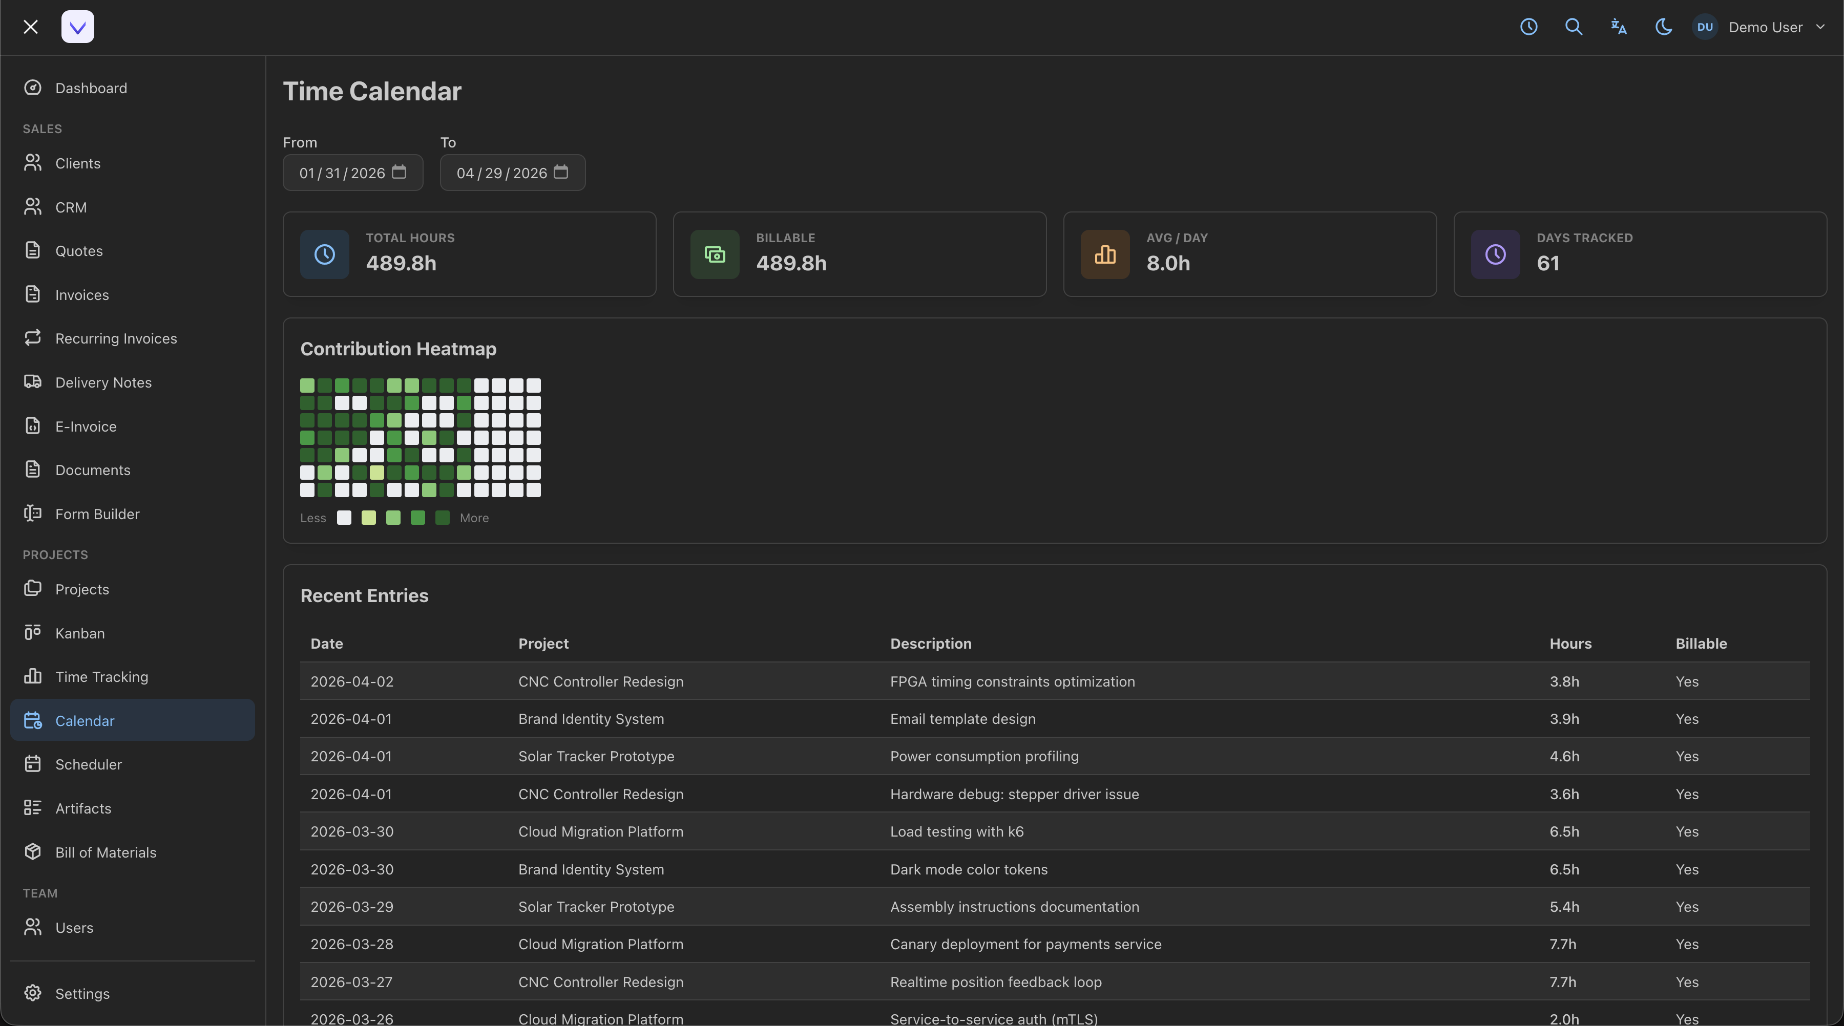Go to Time Tracking page
1844x1026 pixels.
pyautogui.click(x=101, y=677)
